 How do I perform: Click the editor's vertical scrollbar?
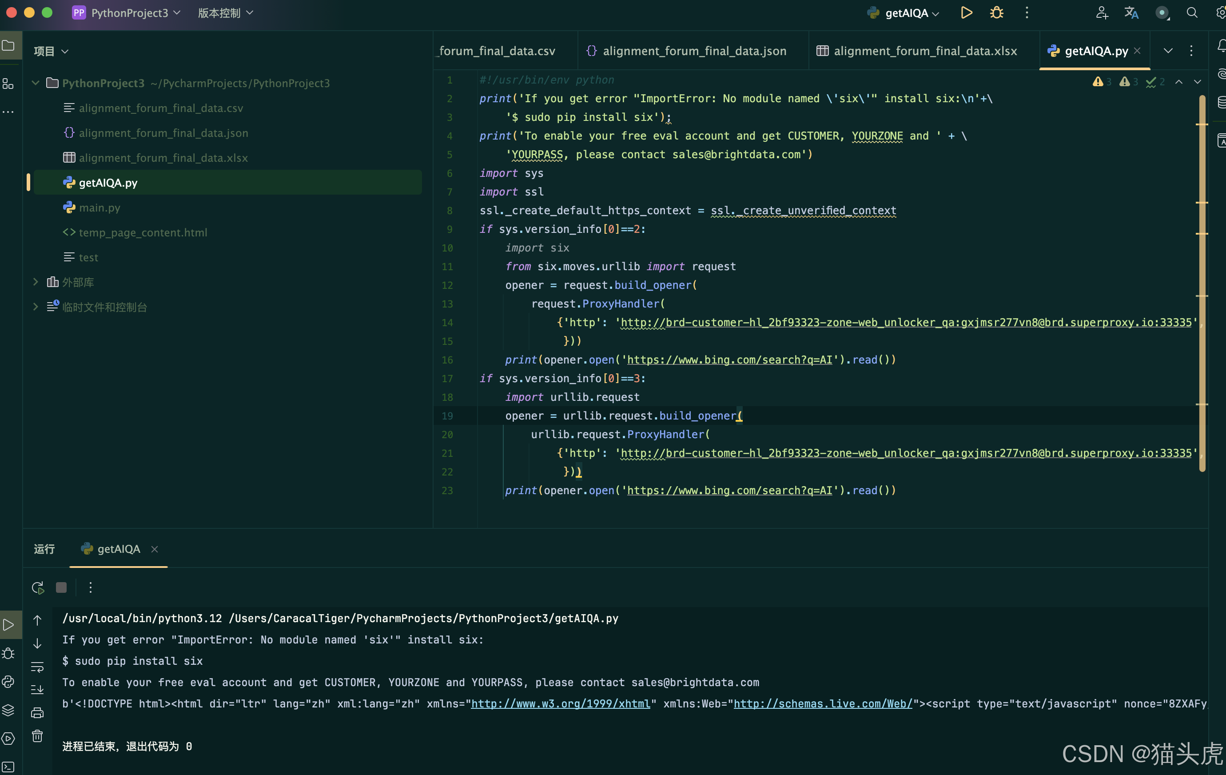coord(1202,280)
